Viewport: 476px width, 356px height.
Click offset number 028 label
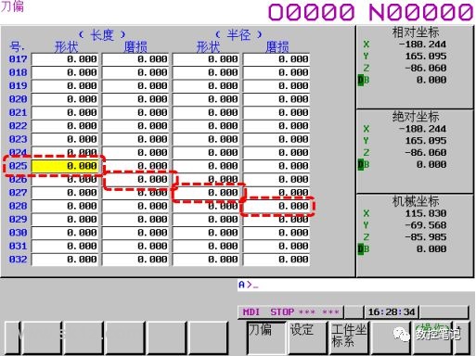(19, 206)
